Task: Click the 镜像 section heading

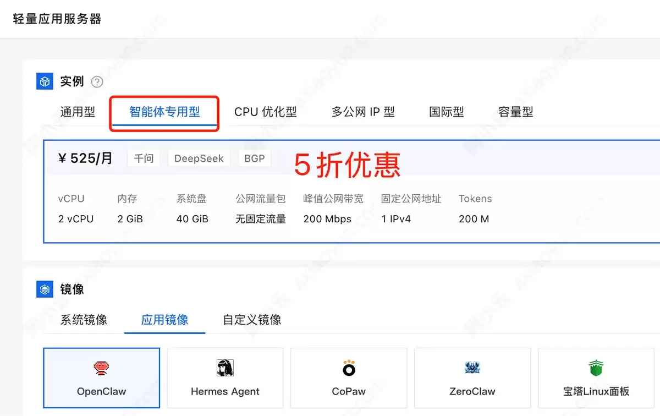Action: click(x=72, y=289)
